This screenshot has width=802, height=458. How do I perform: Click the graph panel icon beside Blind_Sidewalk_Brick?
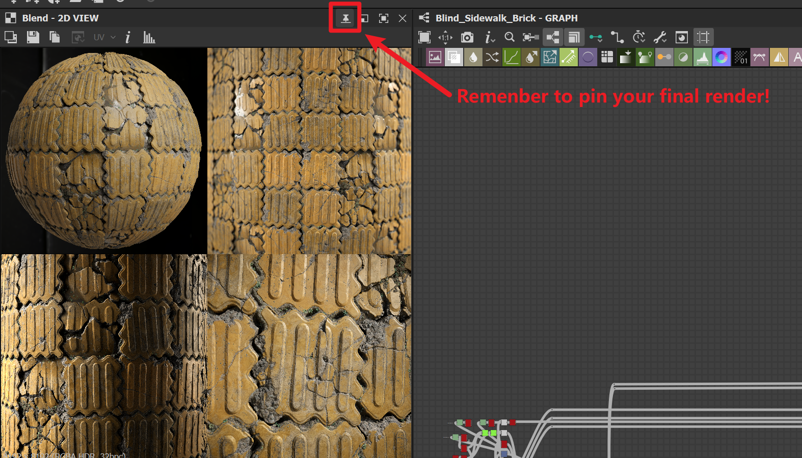click(424, 18)
